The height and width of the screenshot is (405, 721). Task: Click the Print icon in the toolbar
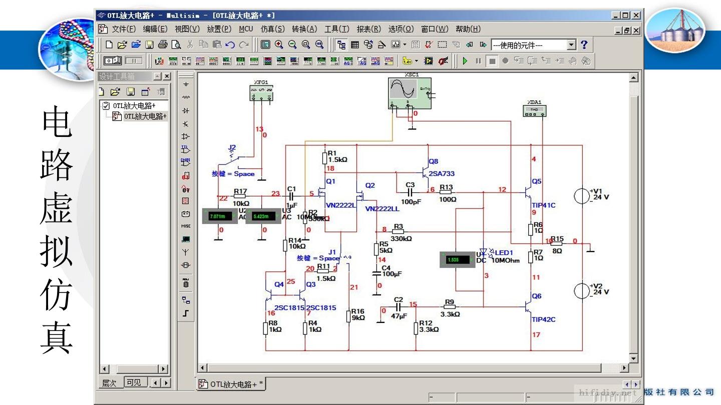(163, 44)
